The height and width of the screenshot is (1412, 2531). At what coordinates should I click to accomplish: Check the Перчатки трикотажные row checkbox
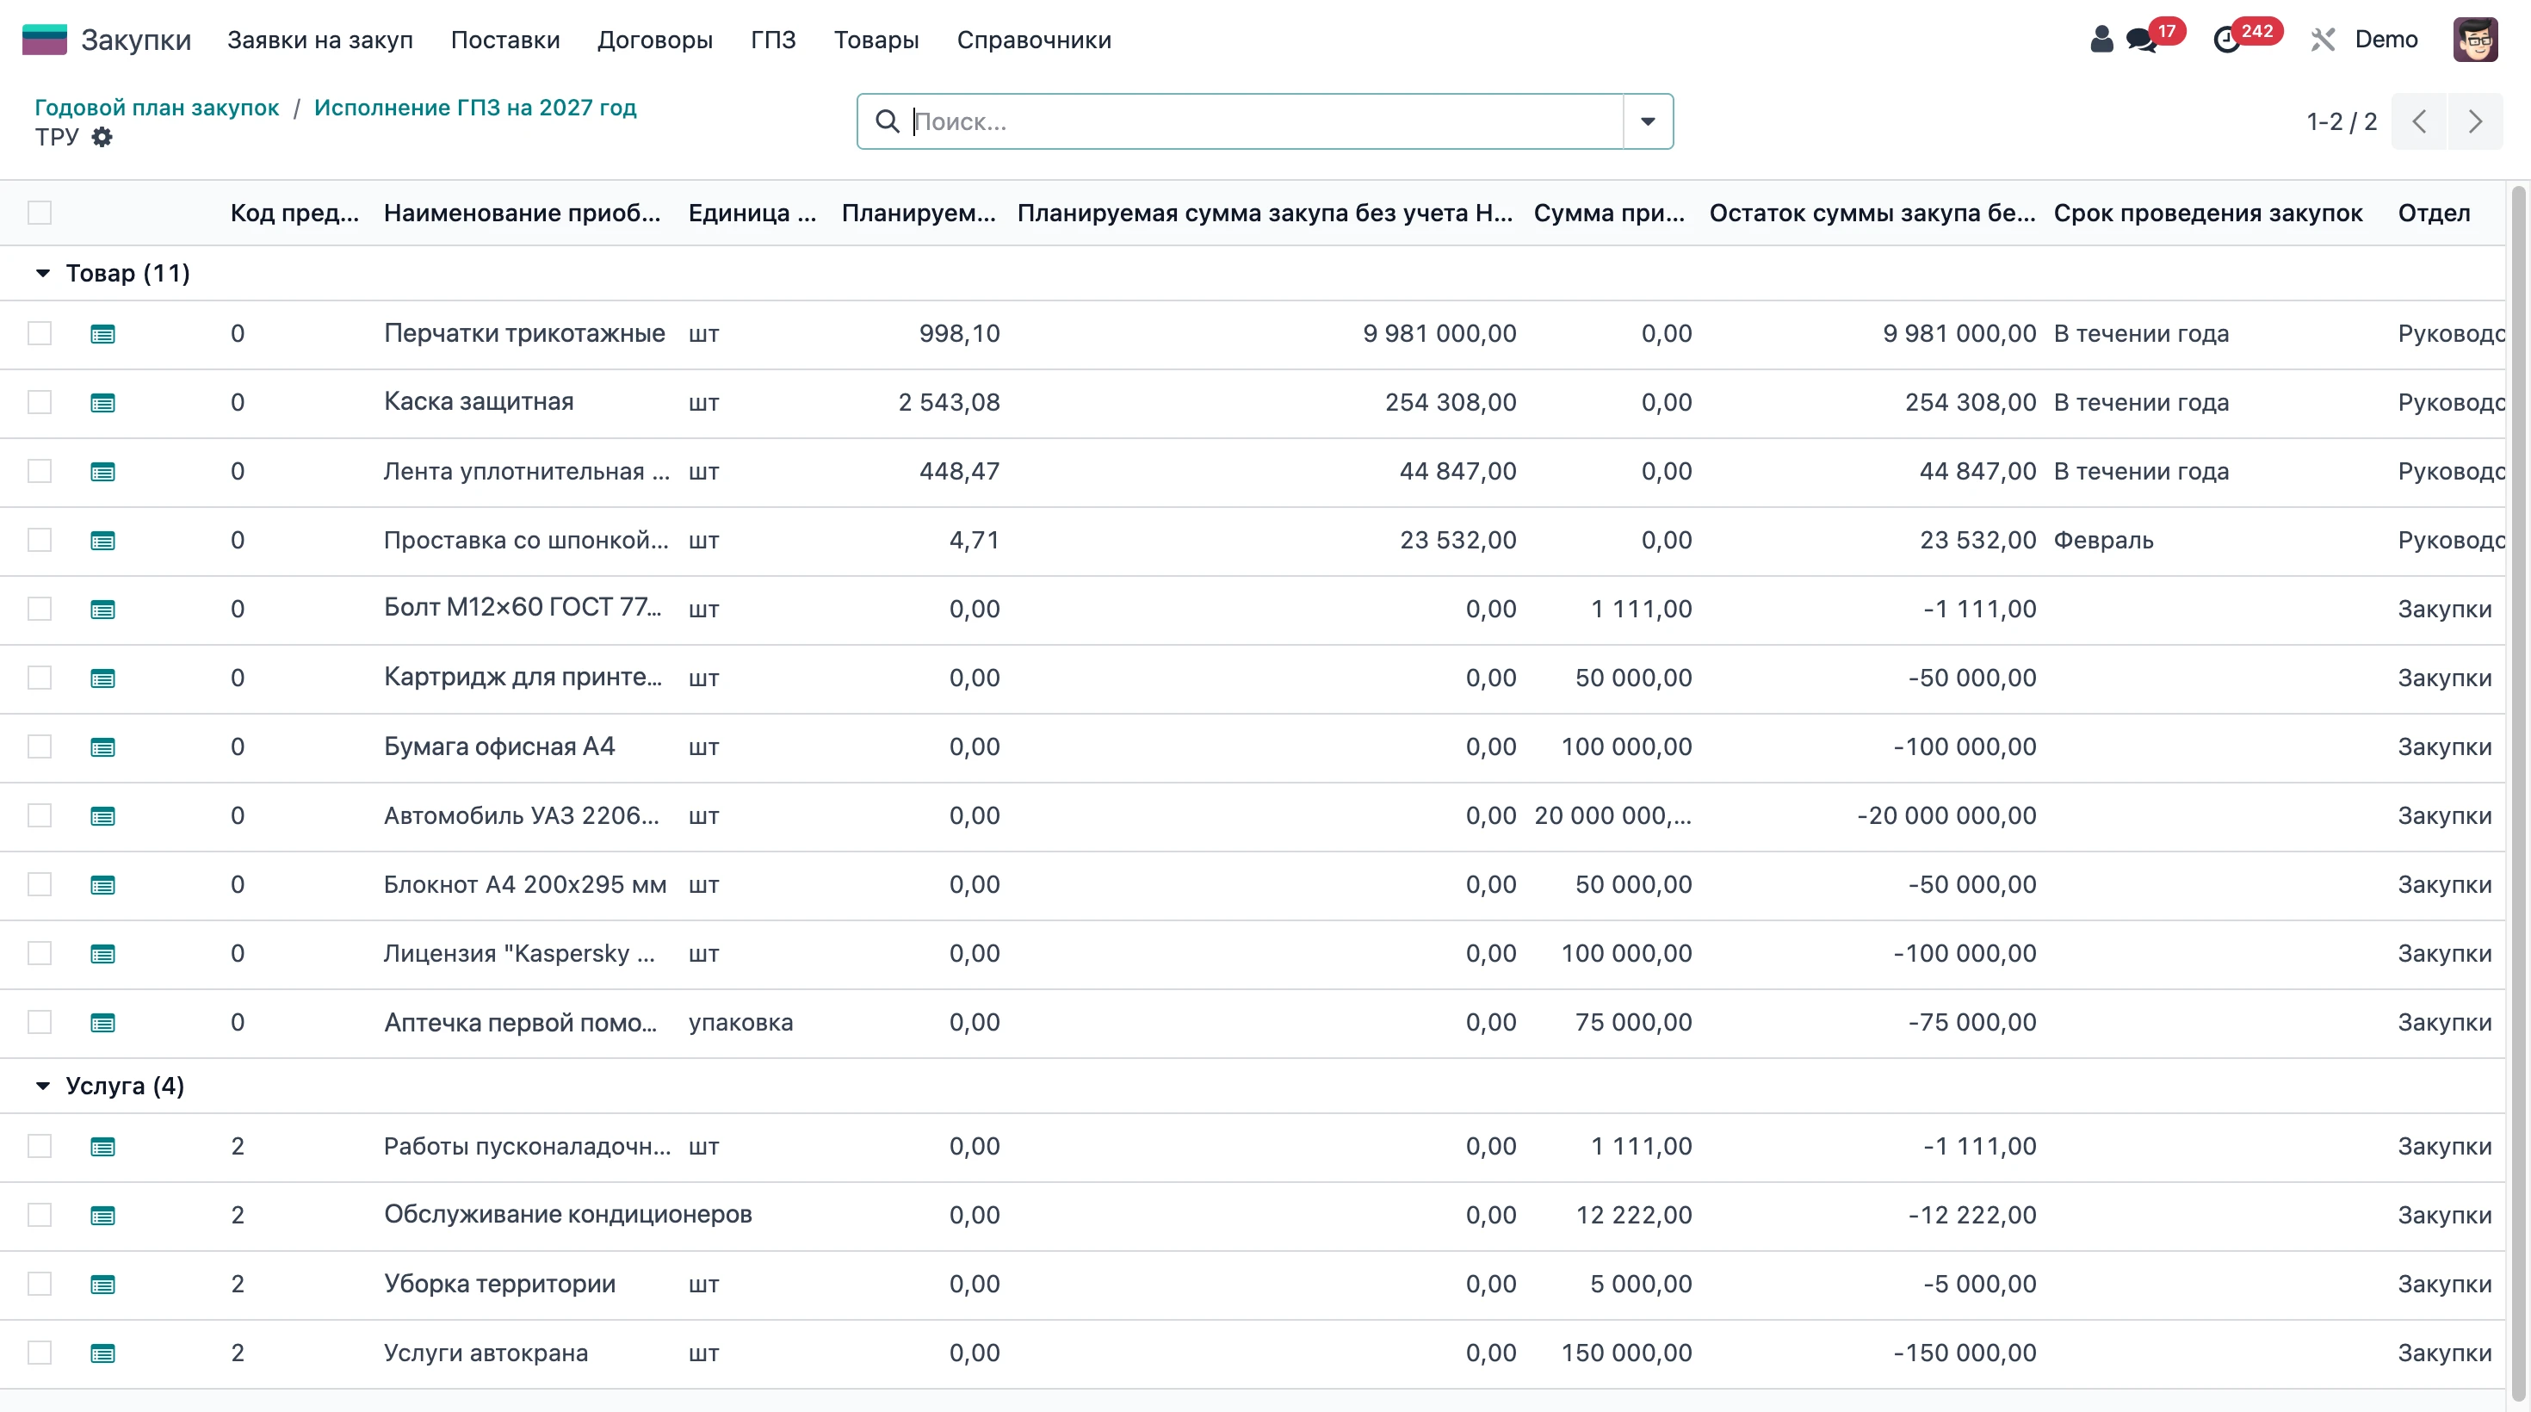[x=40, y=333]
